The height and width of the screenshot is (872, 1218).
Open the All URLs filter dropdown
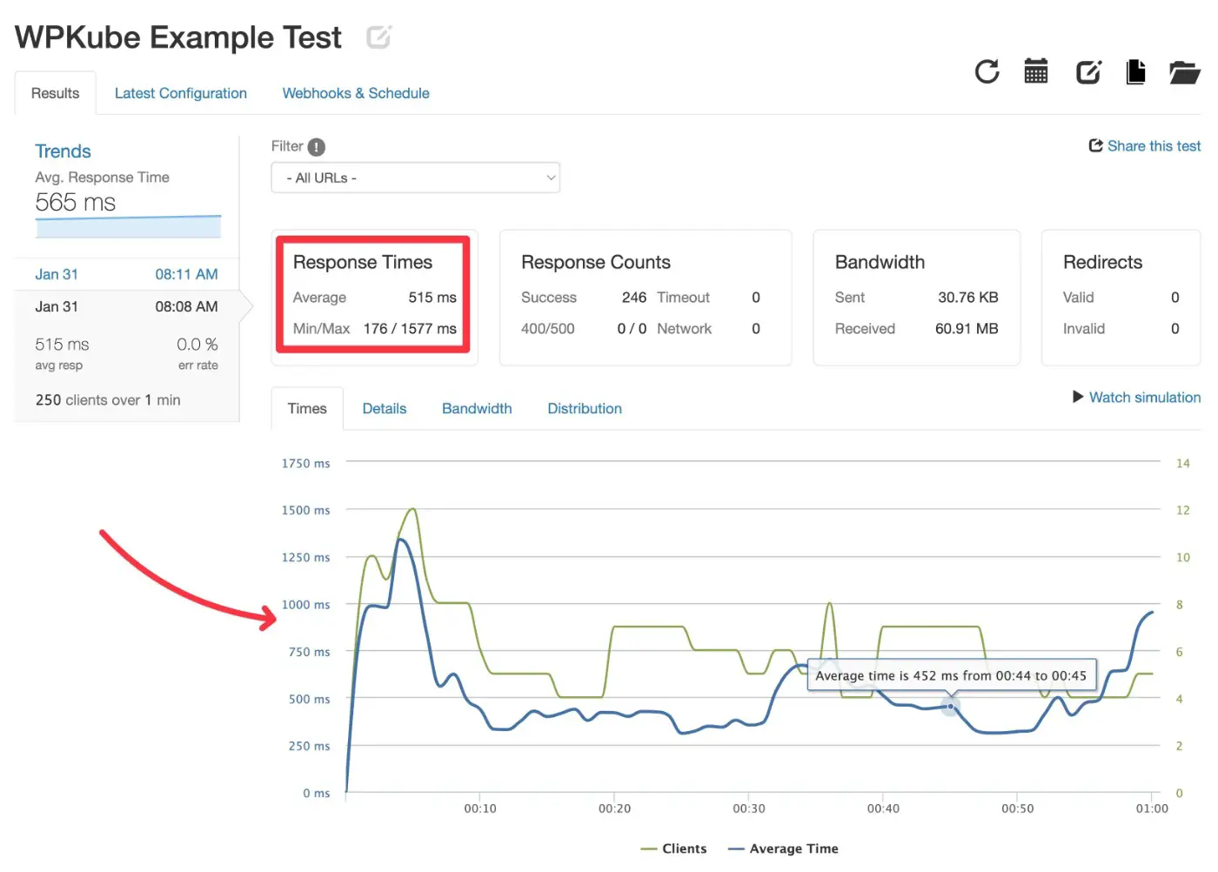coord(415,178)
